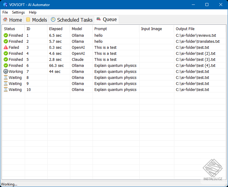Open the Home tab

click(x=12, y=20)
